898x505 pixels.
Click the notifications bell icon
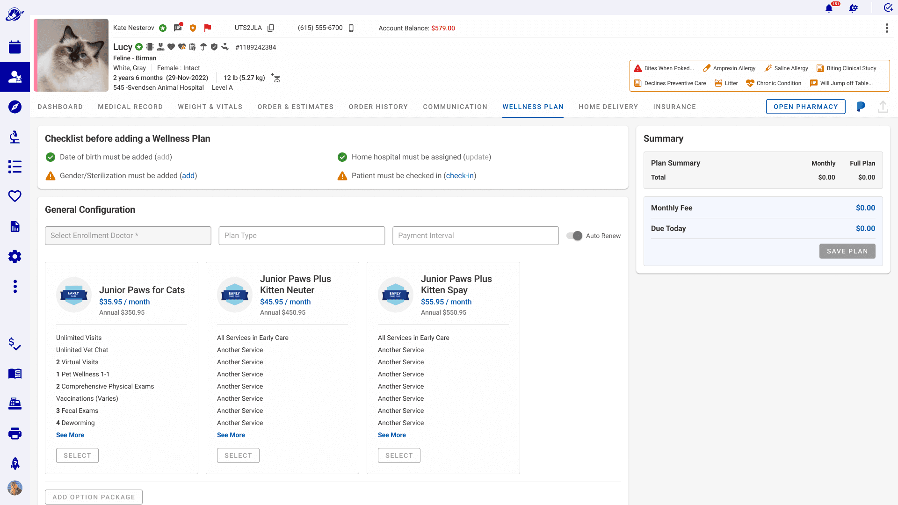[x=829, y=8]
